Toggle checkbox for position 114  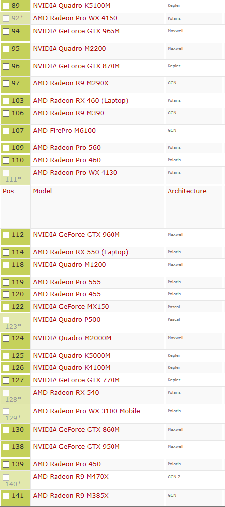click(x=6, y=253)
